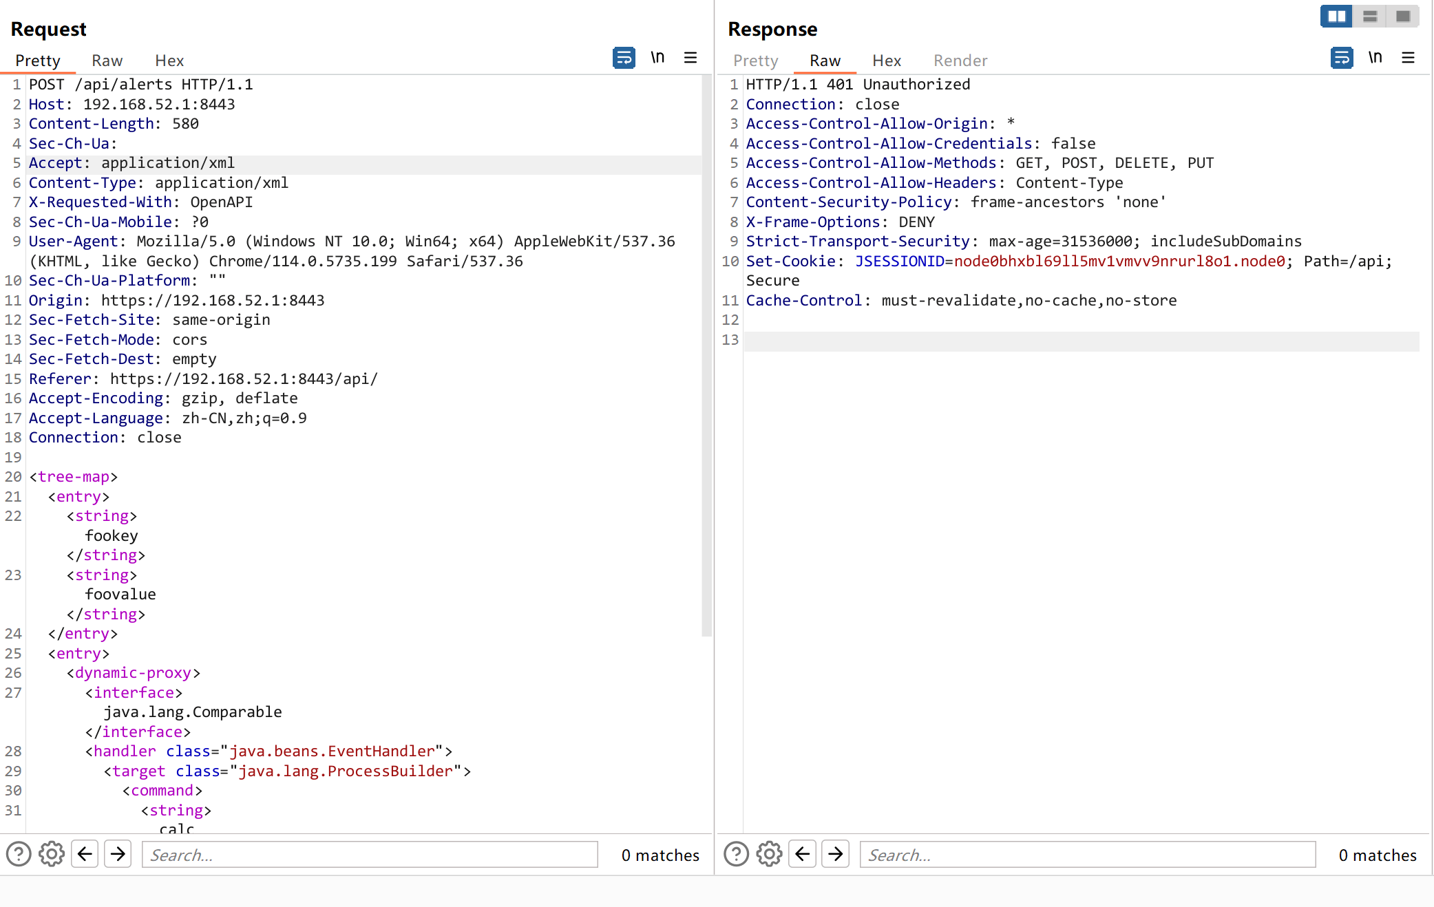
Task: Open help for Response search
Action: (736, 854)
